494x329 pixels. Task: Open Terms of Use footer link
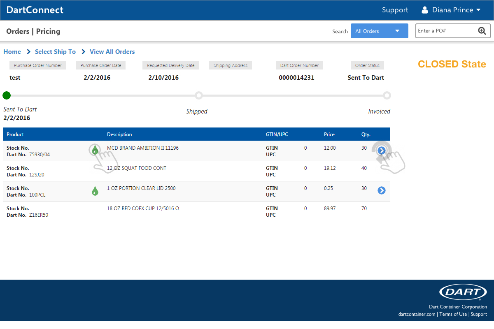coord(453,314)
